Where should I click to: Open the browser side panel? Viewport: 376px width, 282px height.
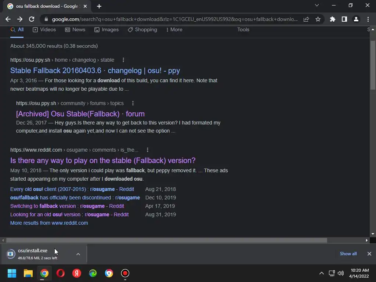344,19
